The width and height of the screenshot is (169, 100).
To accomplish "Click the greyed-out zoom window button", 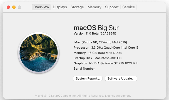I will 19,7.
